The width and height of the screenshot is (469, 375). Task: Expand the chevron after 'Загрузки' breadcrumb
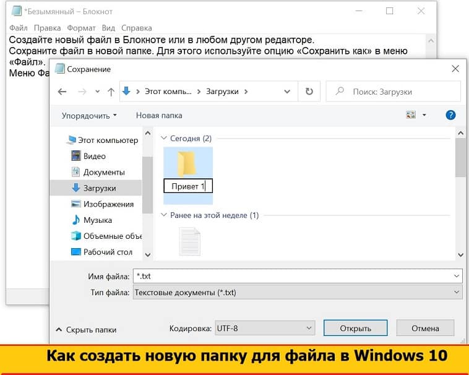246,92
